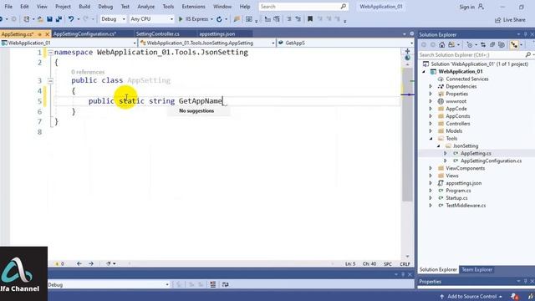Click Sign in
This screenshot has width=535, height=301.
[x=466, y=7]
